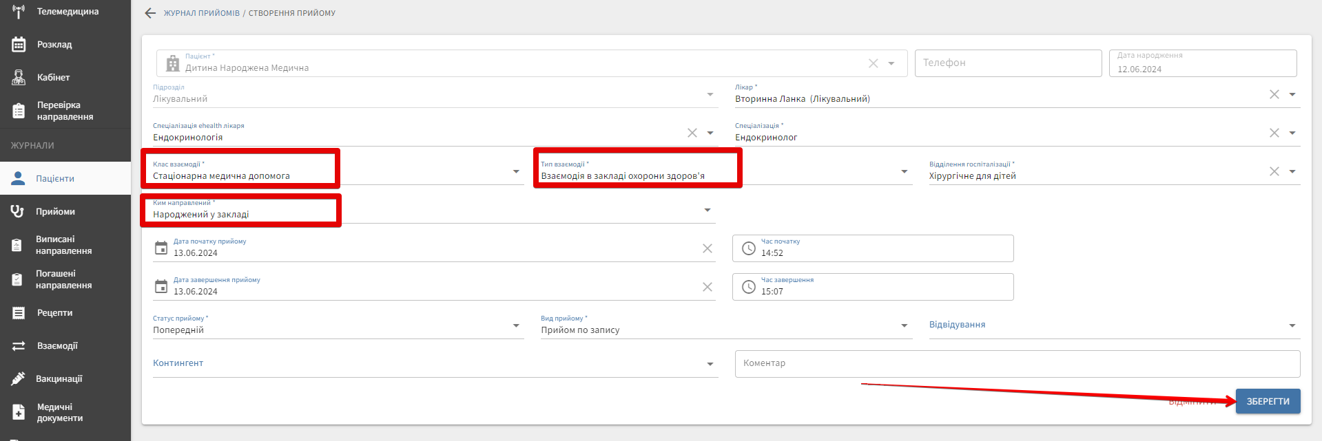Image resolution: width=1322 pixels, height=441 pixels.
Task: Click the Взаємодії arrows icon
Action: click(x=19, y=346)
